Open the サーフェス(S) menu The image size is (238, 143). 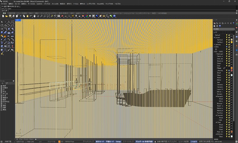[31, 4]
